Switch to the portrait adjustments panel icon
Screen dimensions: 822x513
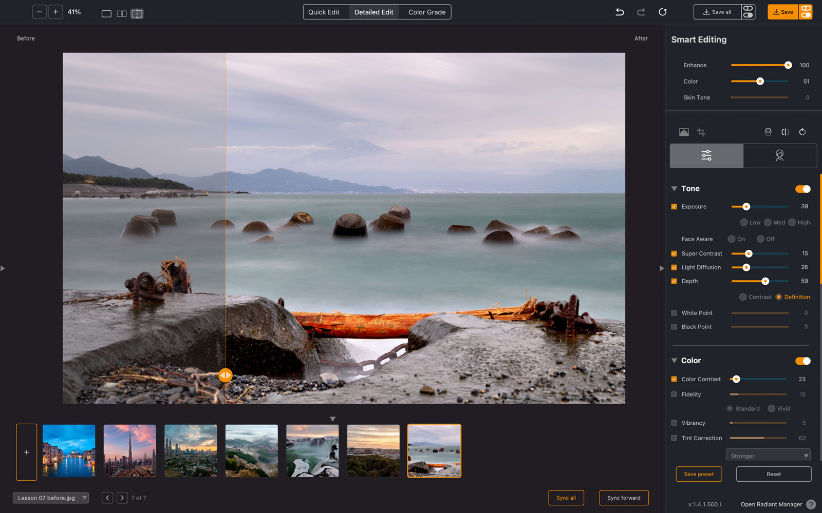(780, 155)
